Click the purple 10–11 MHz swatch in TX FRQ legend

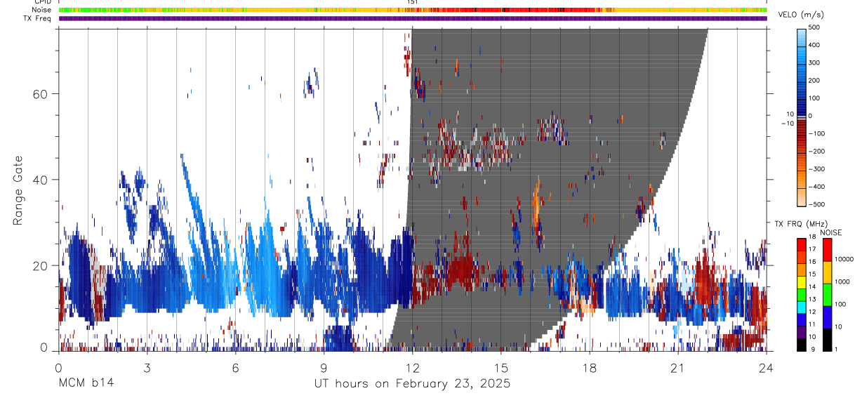pyautogui.click(x=802, y=332)
